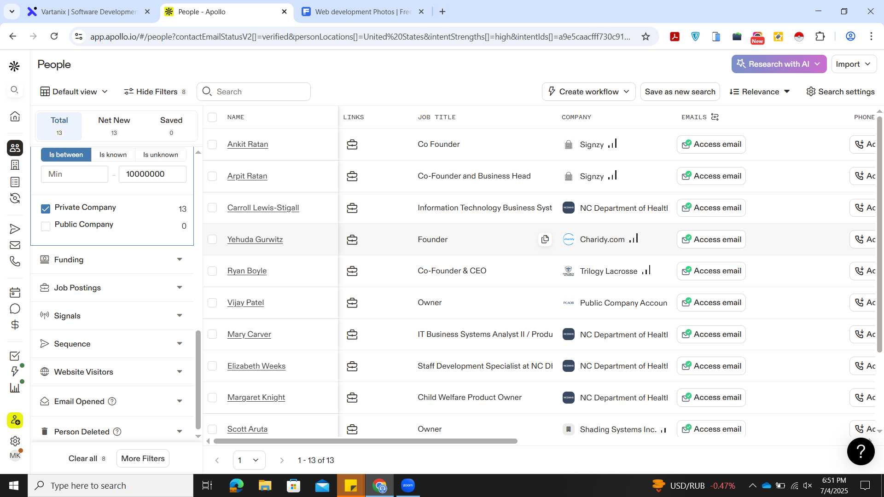
Task: Open the page number dropdown
Action: (x=249, y=460)
